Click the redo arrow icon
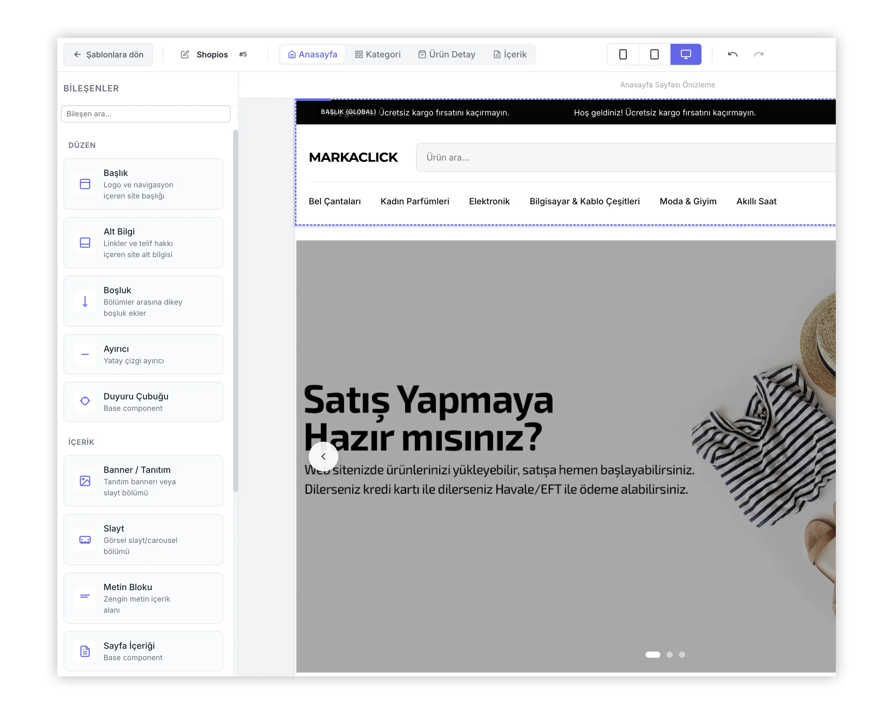The width and height of the screenshot is (871, 714). pos(759,54)
